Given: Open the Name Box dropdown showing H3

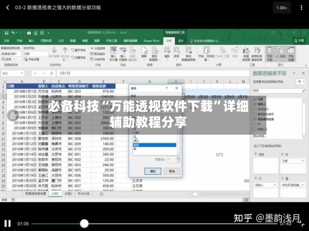Looking at the screenshot, I should pos(22,73).
